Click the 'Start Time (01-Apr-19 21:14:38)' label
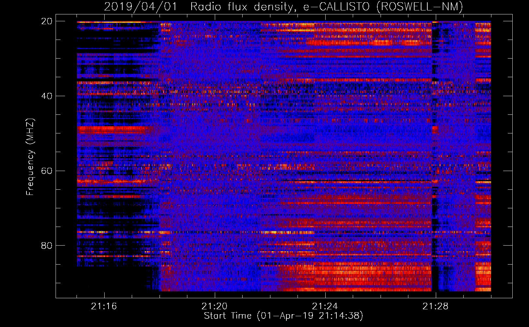This screenshot has height=327, width=529. tap(283, 316)
